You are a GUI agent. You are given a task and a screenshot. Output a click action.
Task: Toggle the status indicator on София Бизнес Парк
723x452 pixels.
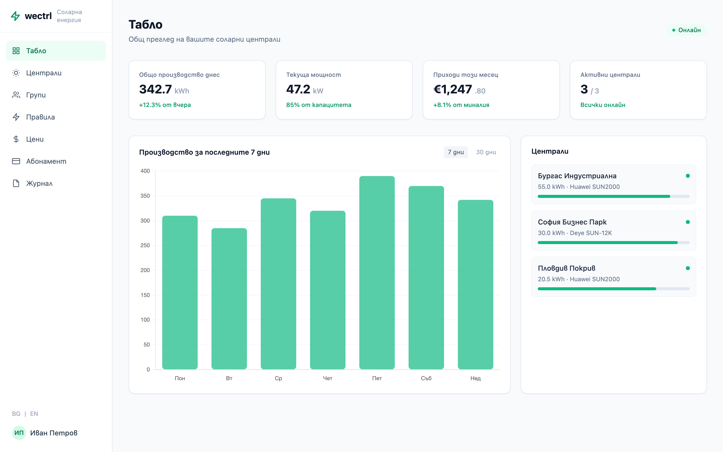click(688, 222)
